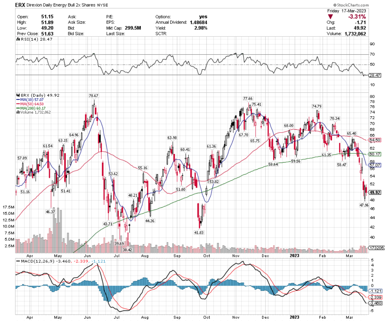Click the 77.66 high price label
This screenshot has height=321, width=387.
coord(248,98)
